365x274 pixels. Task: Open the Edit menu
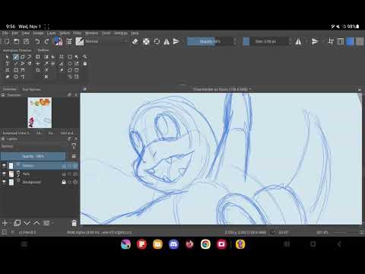coord(15,33)
